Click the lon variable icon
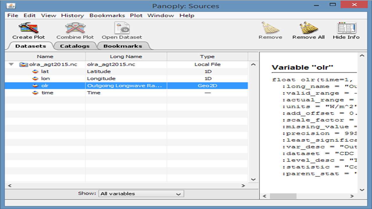 [35, 79]
